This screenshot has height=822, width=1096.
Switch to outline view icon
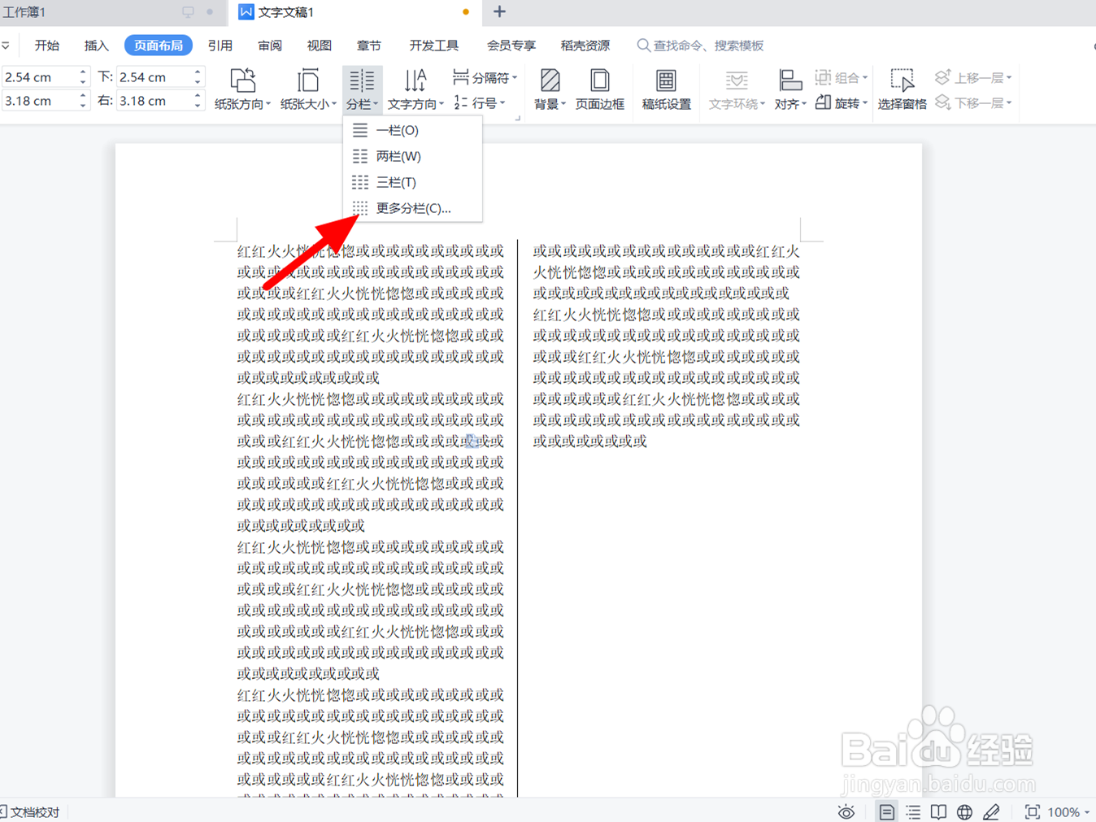coord(913,811)
